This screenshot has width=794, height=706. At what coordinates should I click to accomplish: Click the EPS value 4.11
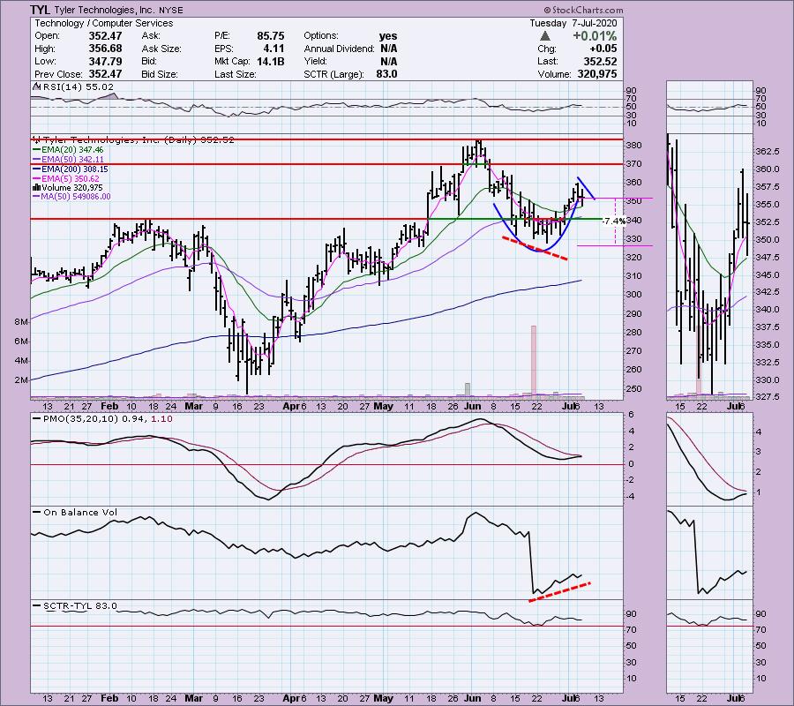tap(273, 49)
